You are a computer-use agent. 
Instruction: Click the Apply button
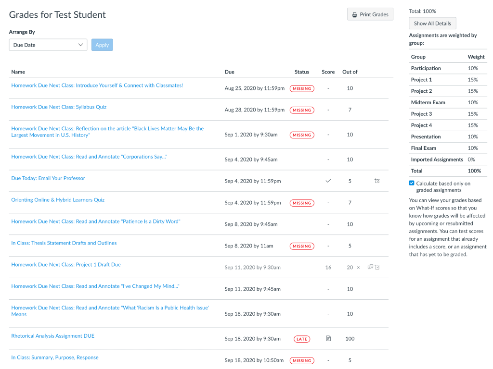[x=102, y=45]
